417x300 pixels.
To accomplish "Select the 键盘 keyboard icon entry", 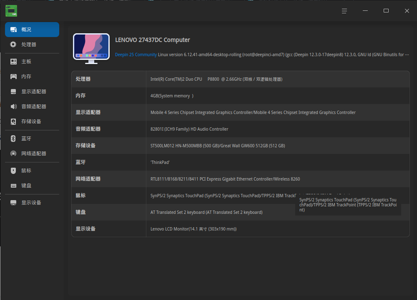I will 13,186.
